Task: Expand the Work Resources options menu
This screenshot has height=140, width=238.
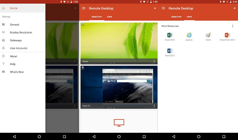Action: [233, 26]
